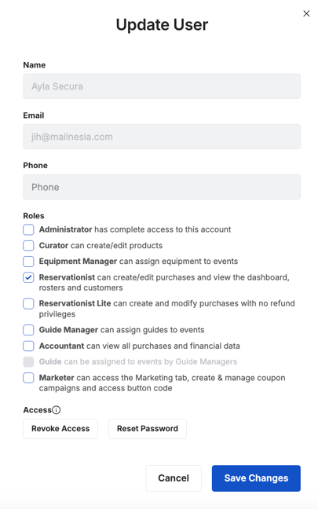Click the Administrator role label text
The height and width of the screenshot is (509, 318).
tap(65, 229)
